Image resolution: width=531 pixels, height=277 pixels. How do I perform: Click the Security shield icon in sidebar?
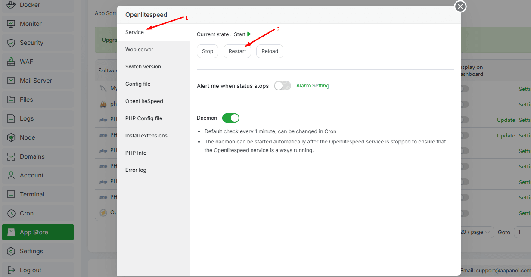11,43
